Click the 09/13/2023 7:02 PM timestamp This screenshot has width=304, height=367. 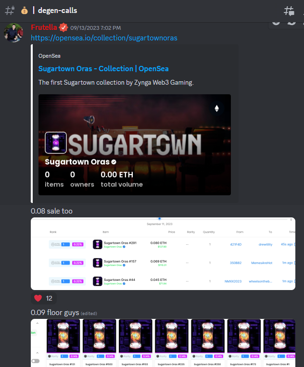(x=96, y=28)
